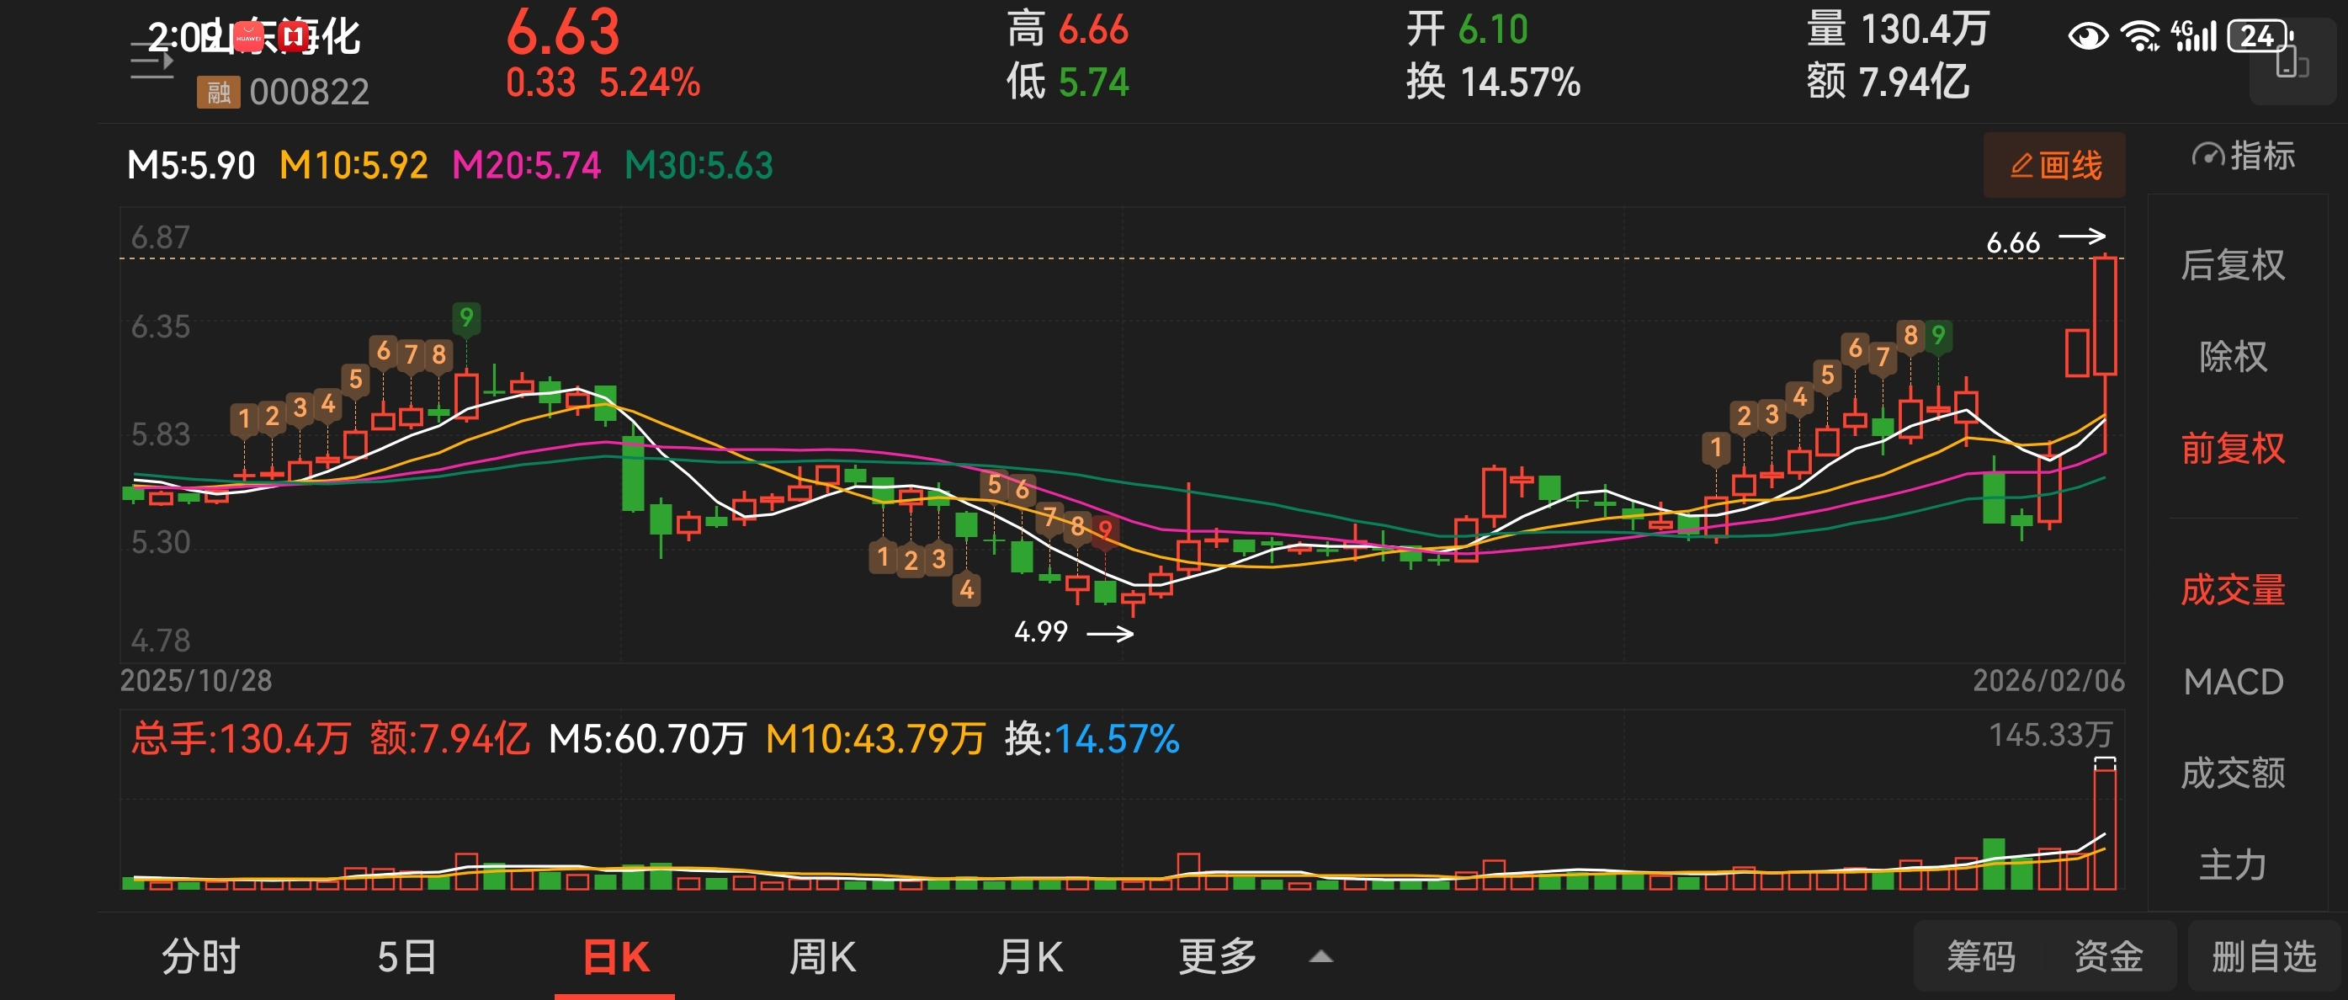Select 前复权 price adjustment mode
The image size is (2348, 1000).
tap(2232, 449)
